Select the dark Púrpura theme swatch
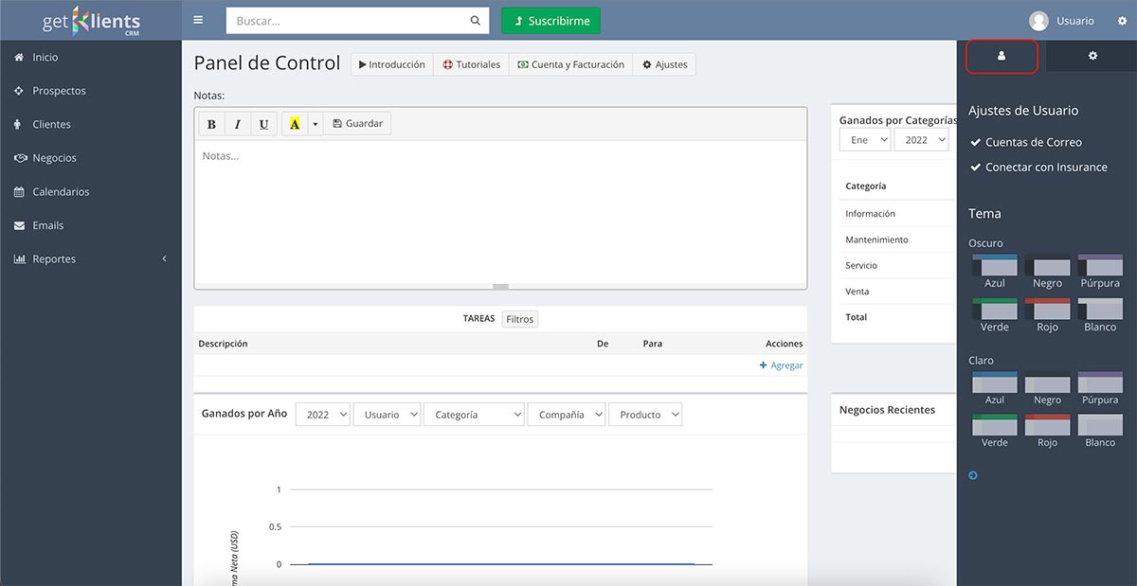The height and width of the screenshot is (586, 1137). [x=1099, y=265]
